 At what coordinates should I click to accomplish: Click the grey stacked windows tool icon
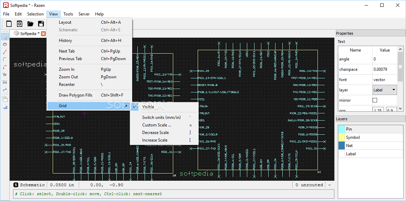click(5, 99)
